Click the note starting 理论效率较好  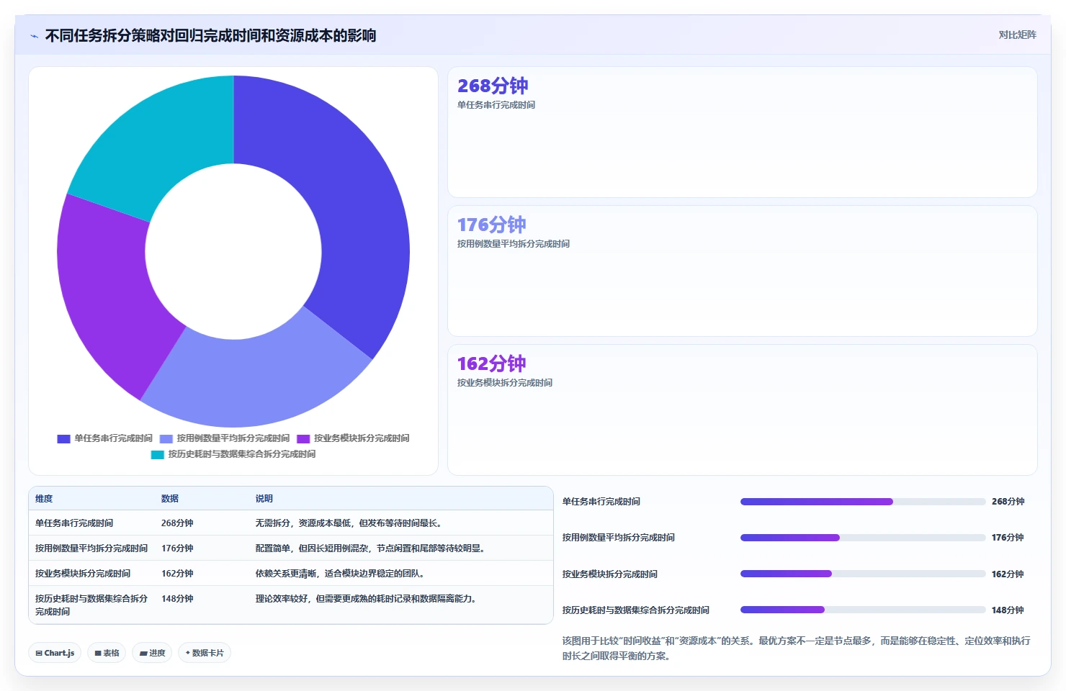click(366, 598)
